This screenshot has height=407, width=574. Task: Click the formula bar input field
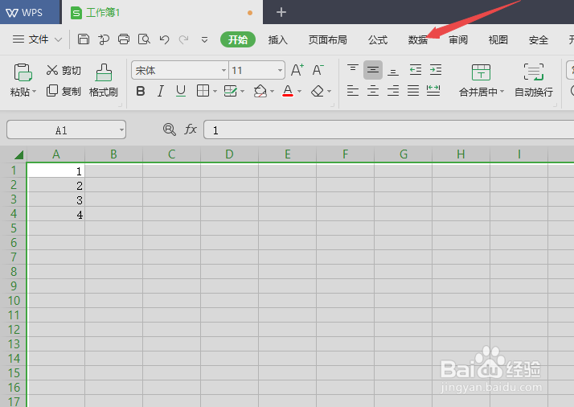pos(388,129)
